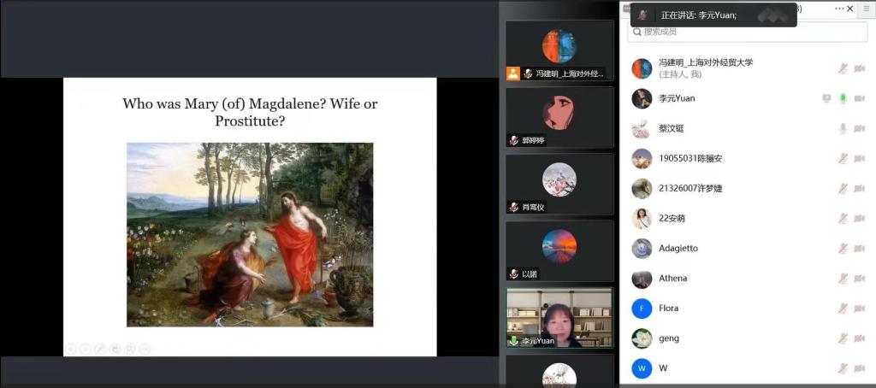
Task: Click the search magnifier icon in member panel
Action: coord(636,32)
